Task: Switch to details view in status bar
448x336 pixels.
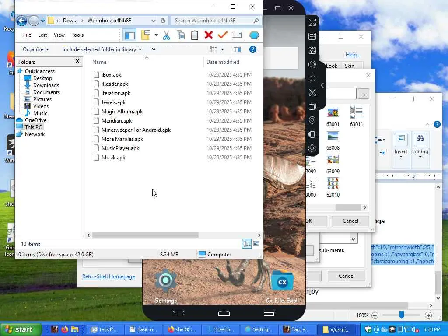Action: coord(247,244)
